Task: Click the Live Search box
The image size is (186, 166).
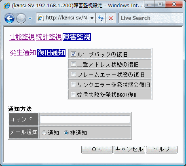Action: pos(151,18)
